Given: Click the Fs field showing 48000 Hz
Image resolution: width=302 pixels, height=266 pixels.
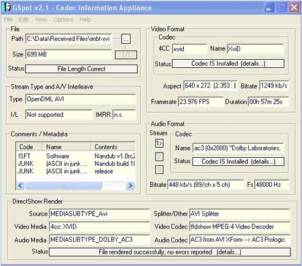Looking at the screenshot, I should click(272, 185).
